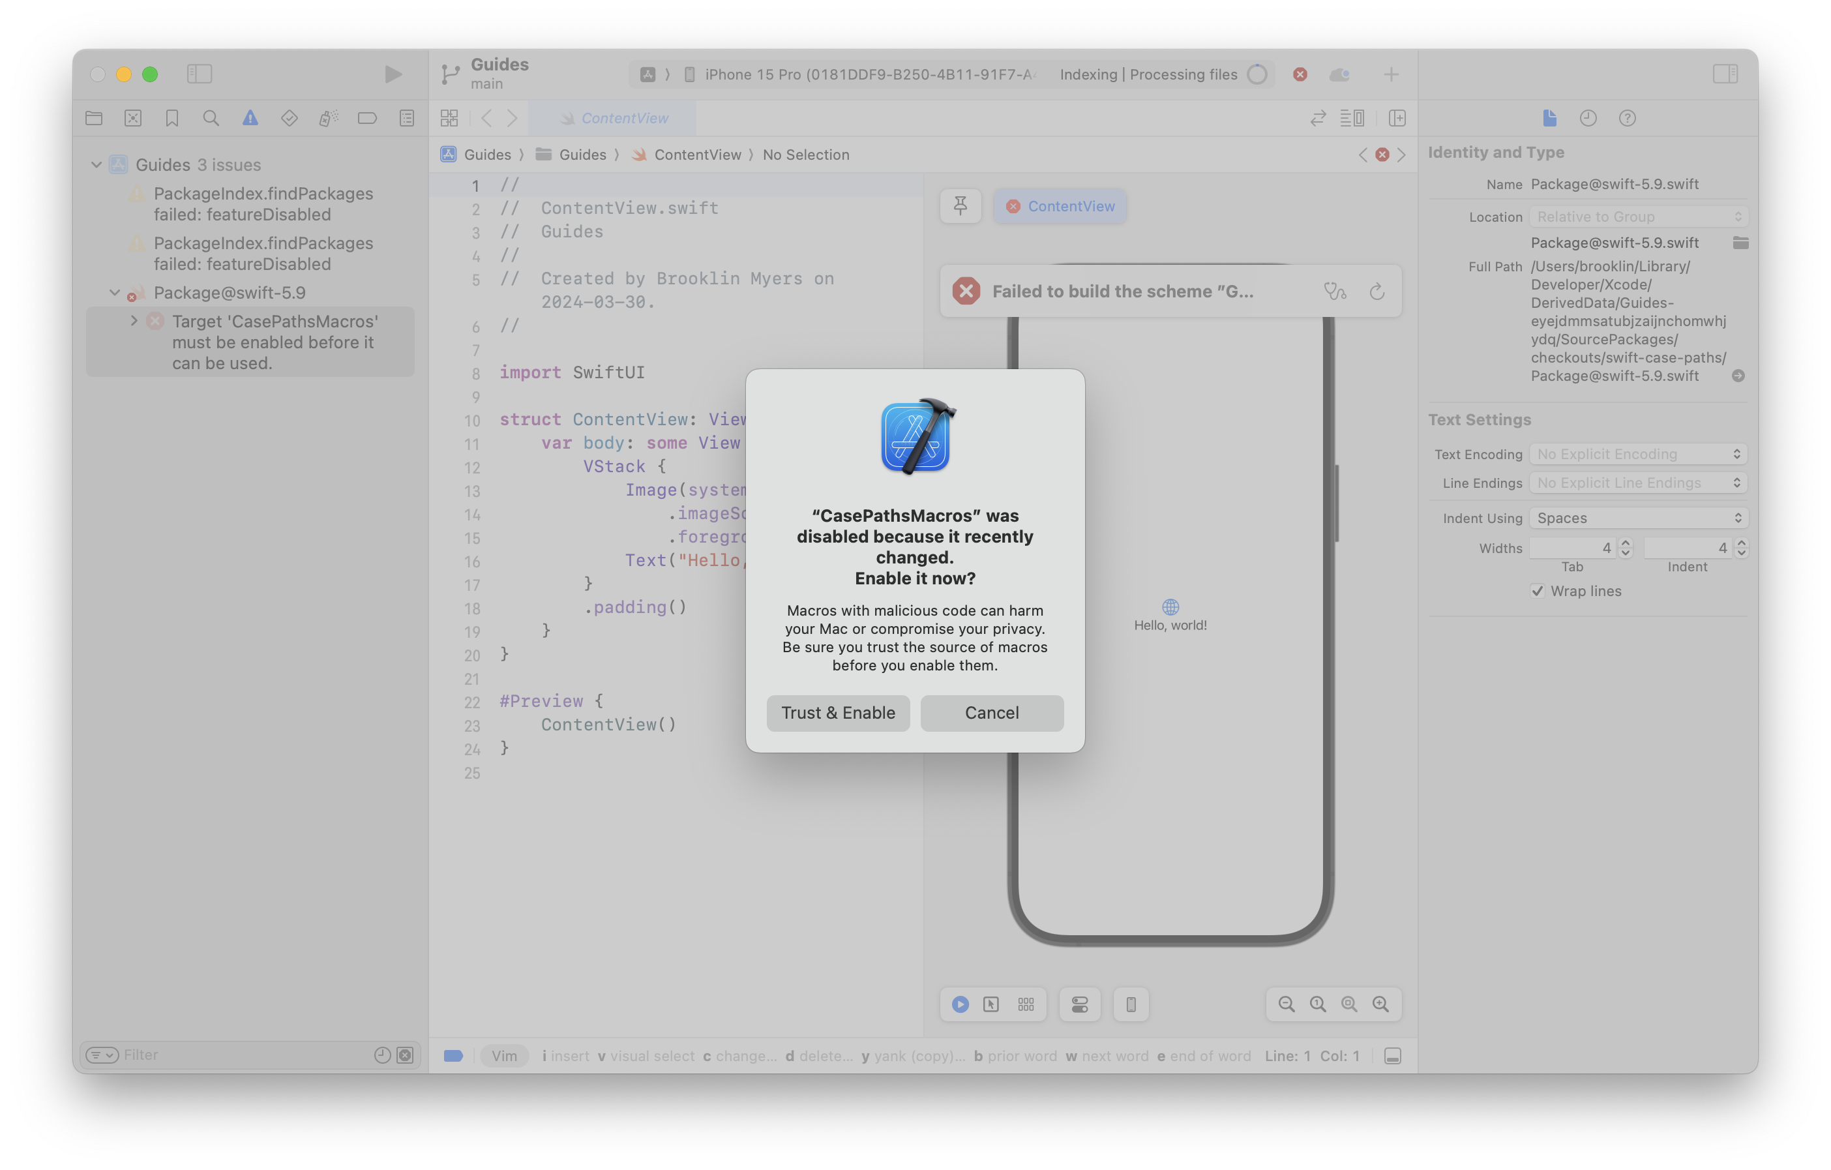The image size is (1831, 1170).
Task: Click the stop indexing red X icon
Action: [x=1297, y=74]
